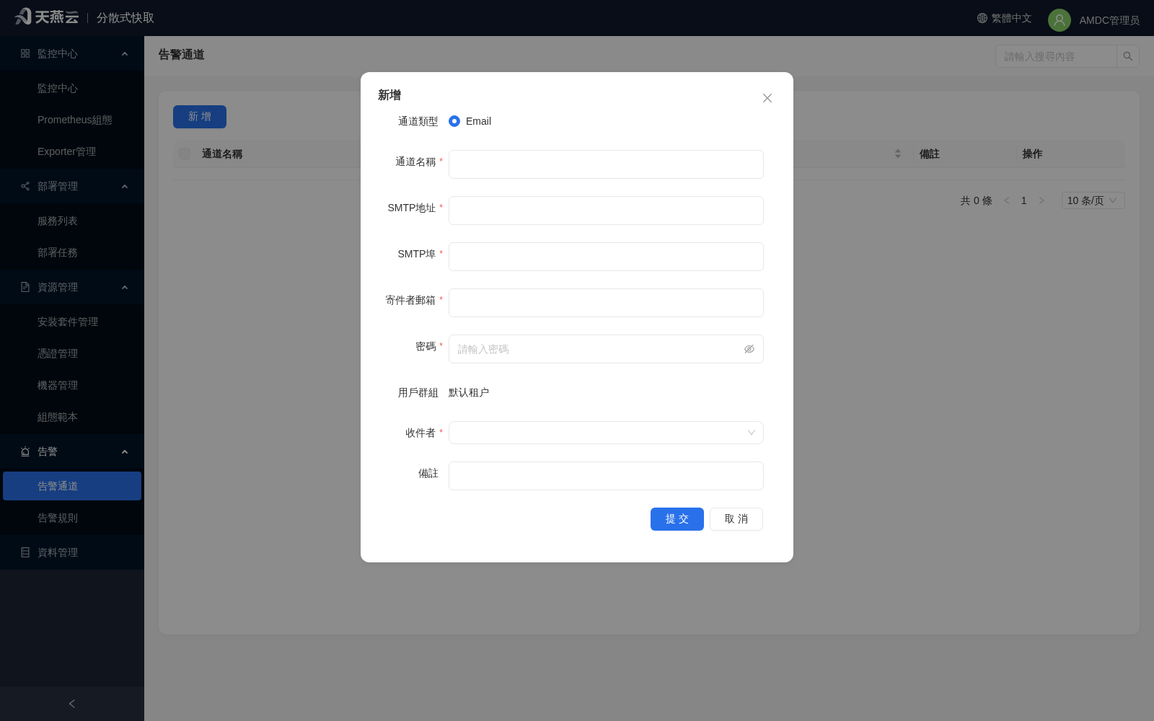Click the 天燕云 logo icon
This screenshot has width=1154, height=721.
coord(23,17)
